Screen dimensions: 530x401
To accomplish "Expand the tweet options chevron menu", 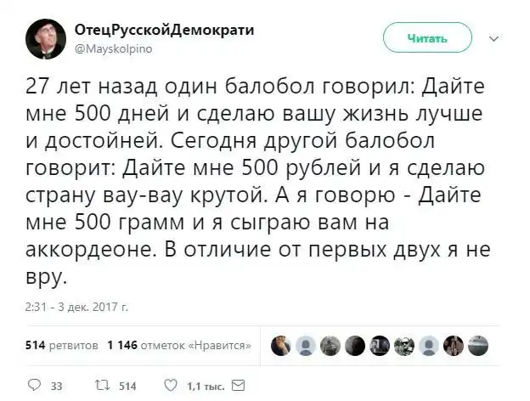I will pos(497,37).
